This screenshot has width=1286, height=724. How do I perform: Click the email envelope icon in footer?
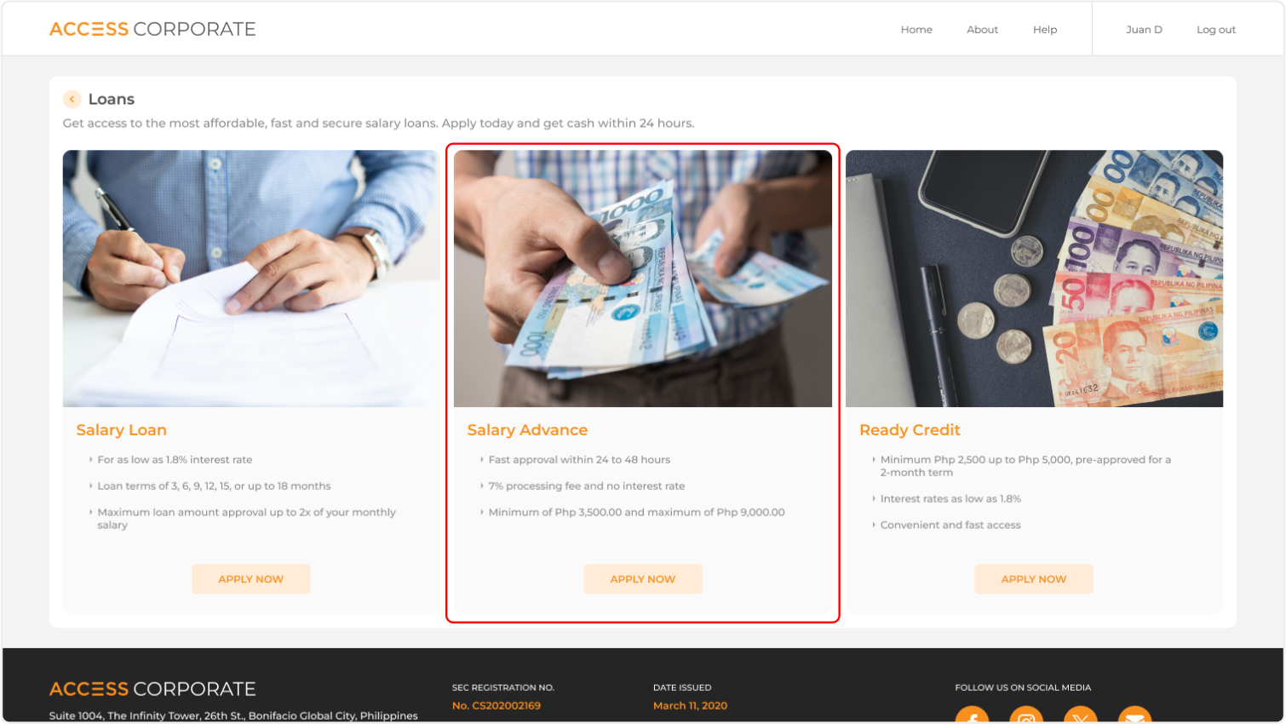click(x=1134, y=715)
